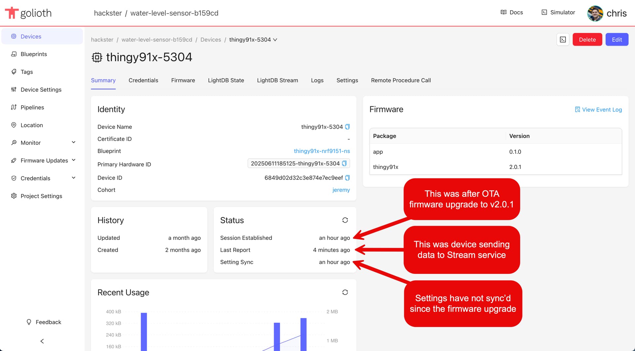Open Tags in the sidebar
The height and width of the screenshot is (351, 635).
(42, 72)
